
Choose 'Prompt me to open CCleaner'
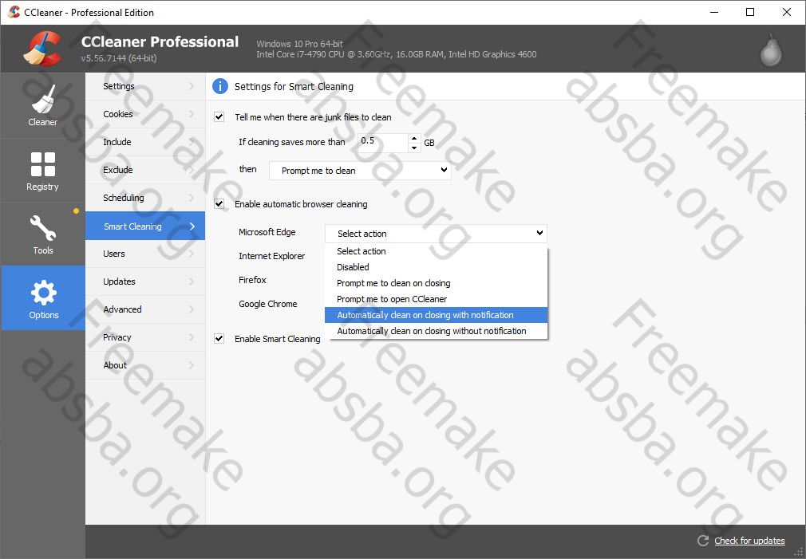click(x=436, y=298)
